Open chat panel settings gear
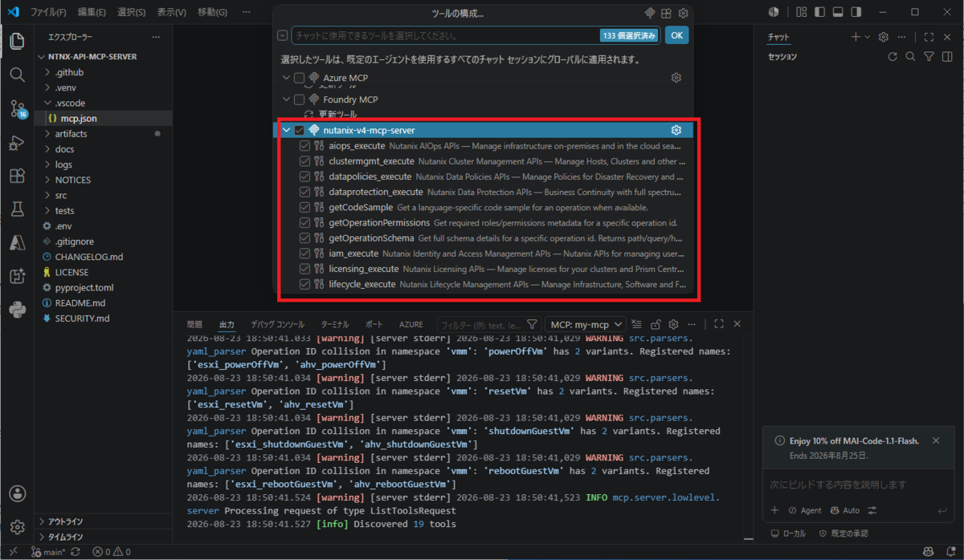Viewport: 964px width, 560px height. 884,37
